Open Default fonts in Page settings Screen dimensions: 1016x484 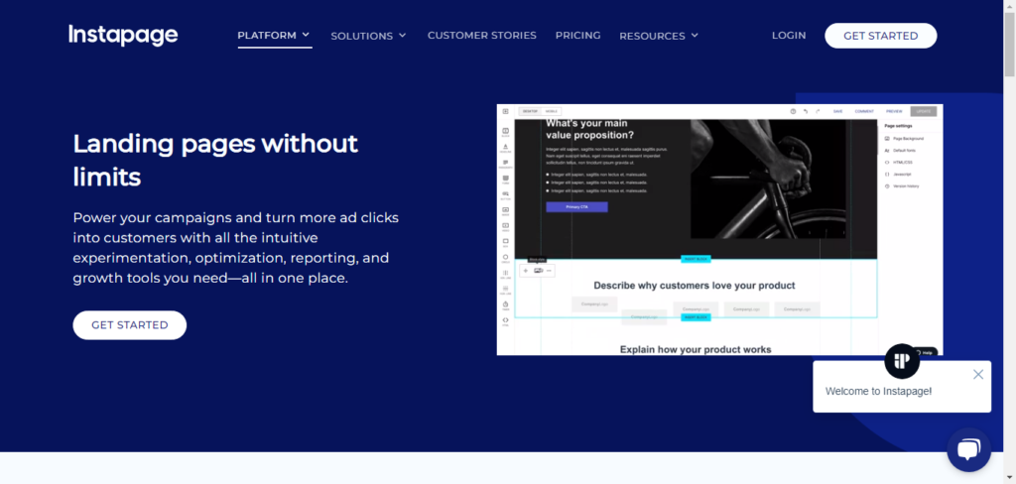click(900, 151)
